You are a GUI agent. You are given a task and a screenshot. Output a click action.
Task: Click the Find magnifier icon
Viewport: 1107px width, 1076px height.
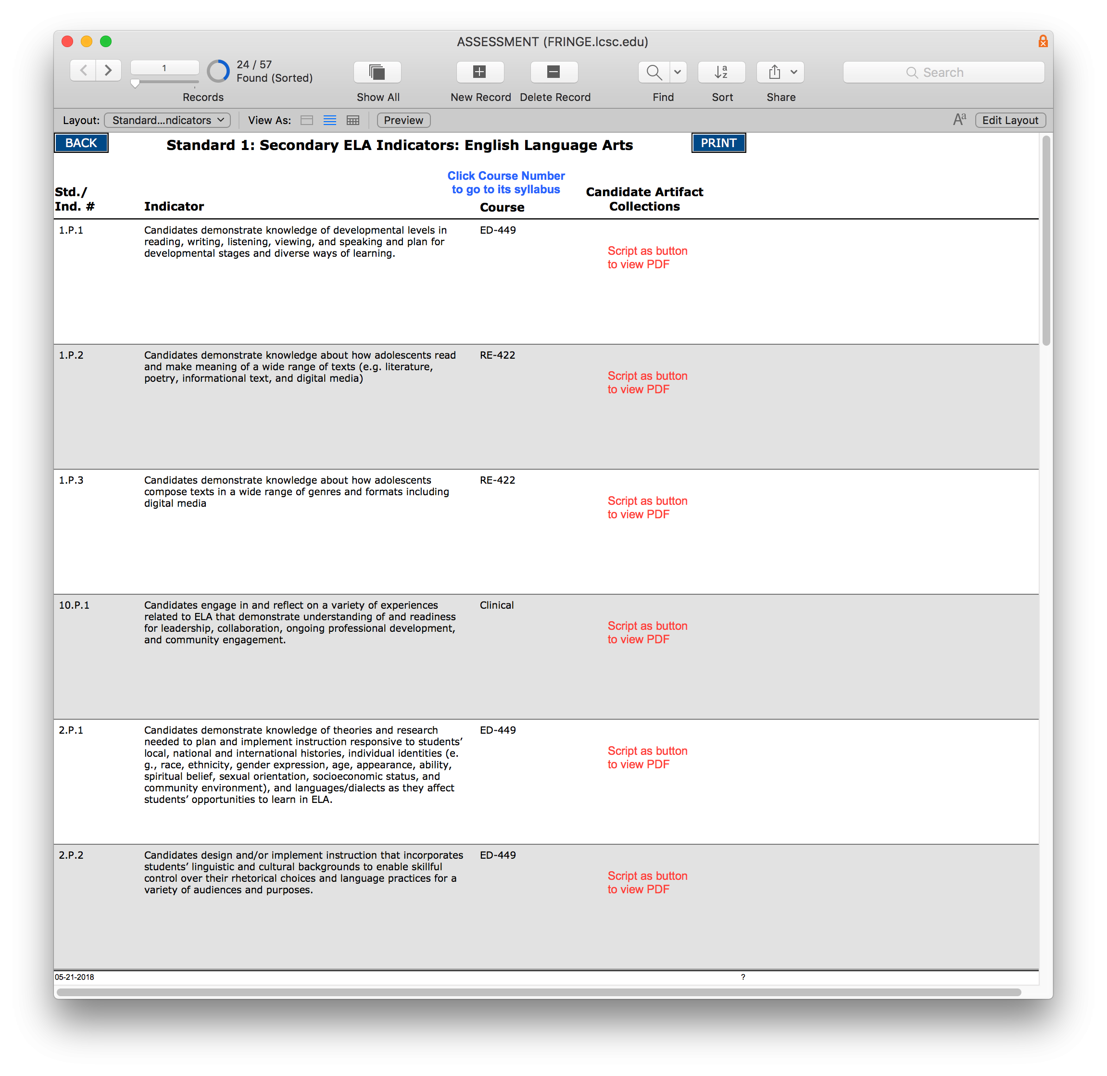coord(654,72)
